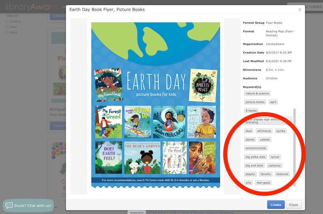Click the flyer footer recommendations text
Viewport: 323px width, 214px height.
click(156, 180)
